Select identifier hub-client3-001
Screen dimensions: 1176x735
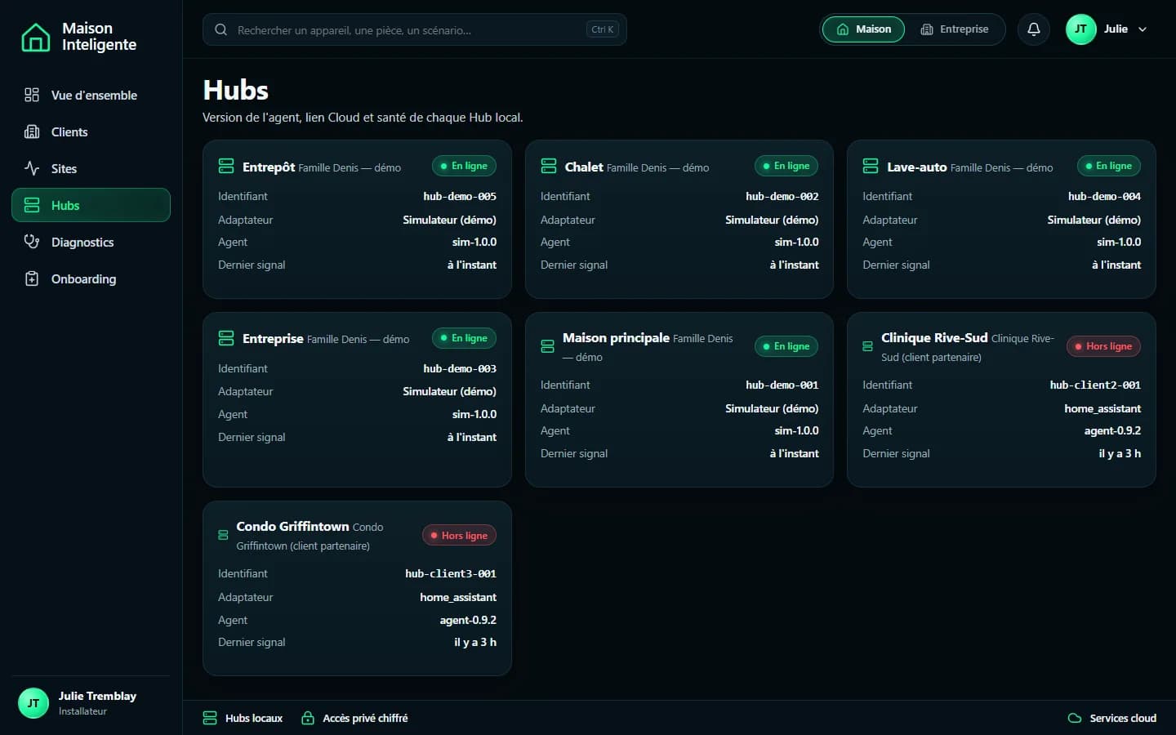tap(451, 573)
